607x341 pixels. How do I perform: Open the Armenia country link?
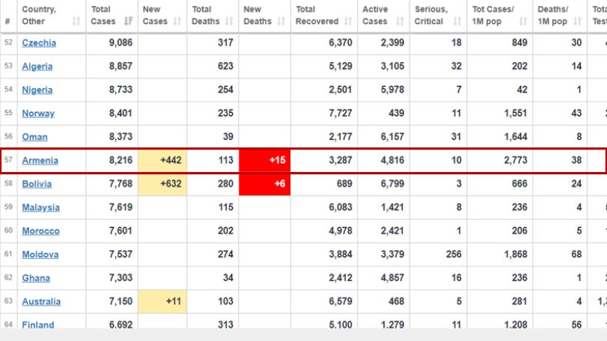click(40, 161)
